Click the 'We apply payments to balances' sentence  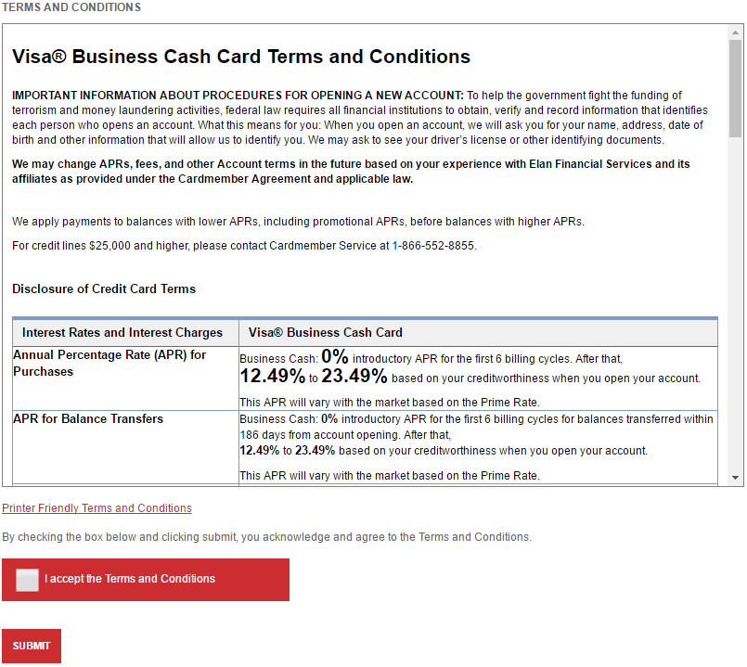point(298,222)
